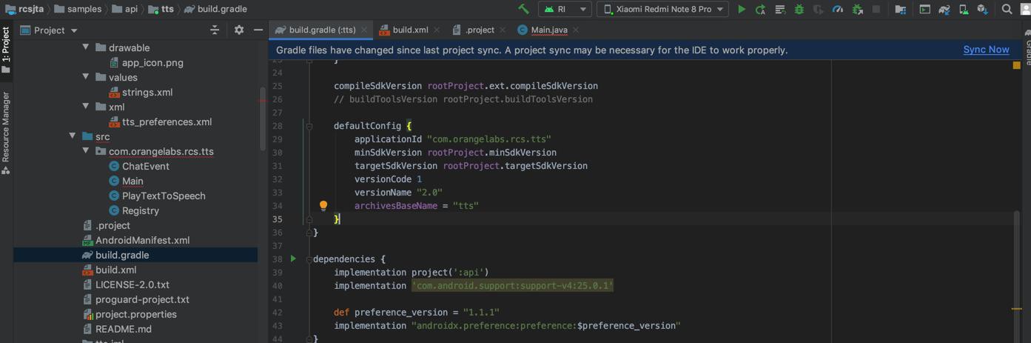Click Apply Changes and Restart Activity icon
The width and height of the screenshot is (1031, 343).
760,9
